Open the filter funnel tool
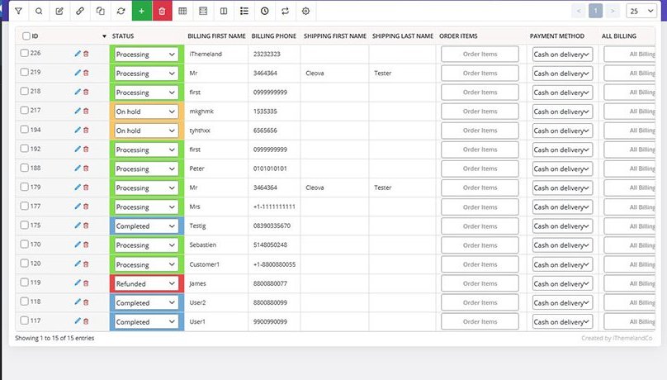 18,11
